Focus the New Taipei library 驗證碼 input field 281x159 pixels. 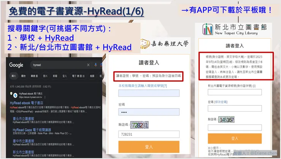tap(235, 128)
